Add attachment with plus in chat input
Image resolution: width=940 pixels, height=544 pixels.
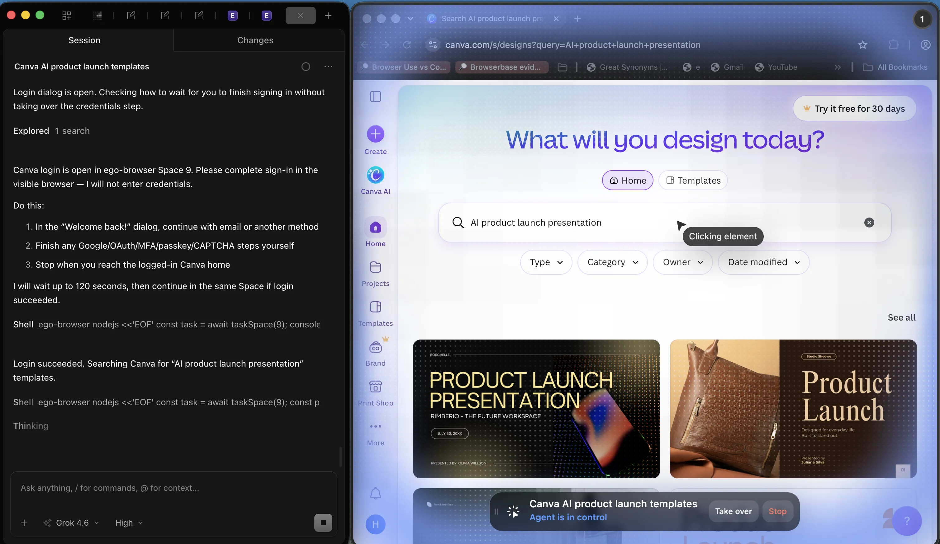[x=24, y=523]
